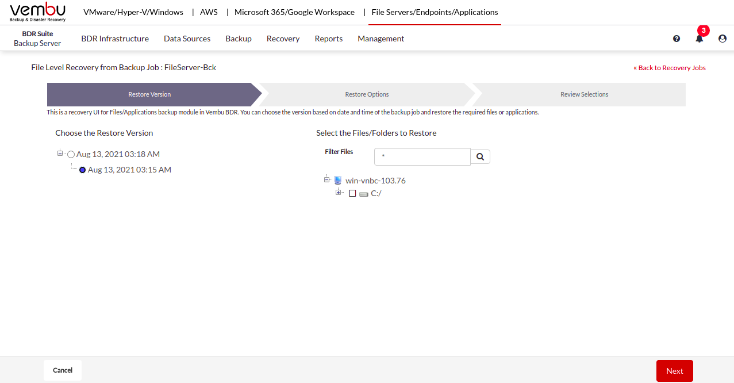Viewport: 734px width, 383px height.
Task: Open the VMware/Hyper-V/Windows tab
Action: (133, 12)
